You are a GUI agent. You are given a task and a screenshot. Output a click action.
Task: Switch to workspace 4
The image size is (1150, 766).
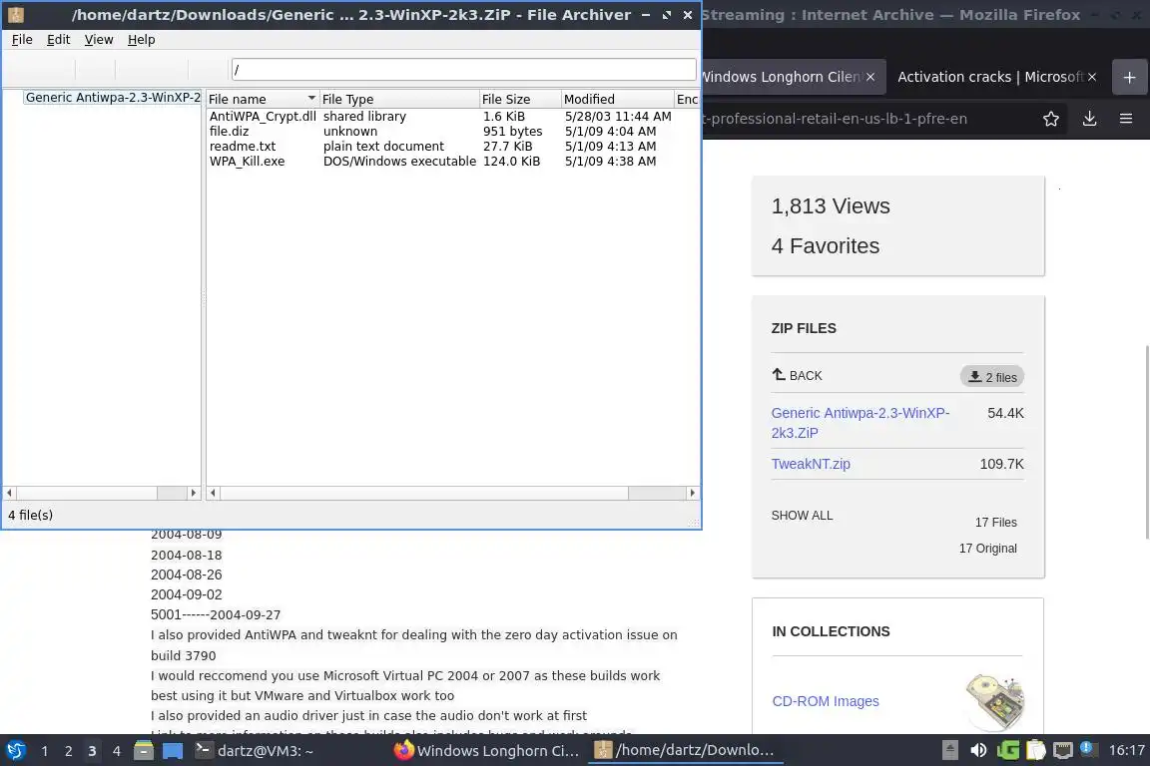tap(116, 751)
